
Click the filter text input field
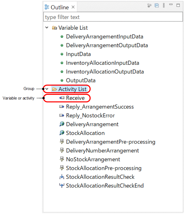tap(112, 17)
